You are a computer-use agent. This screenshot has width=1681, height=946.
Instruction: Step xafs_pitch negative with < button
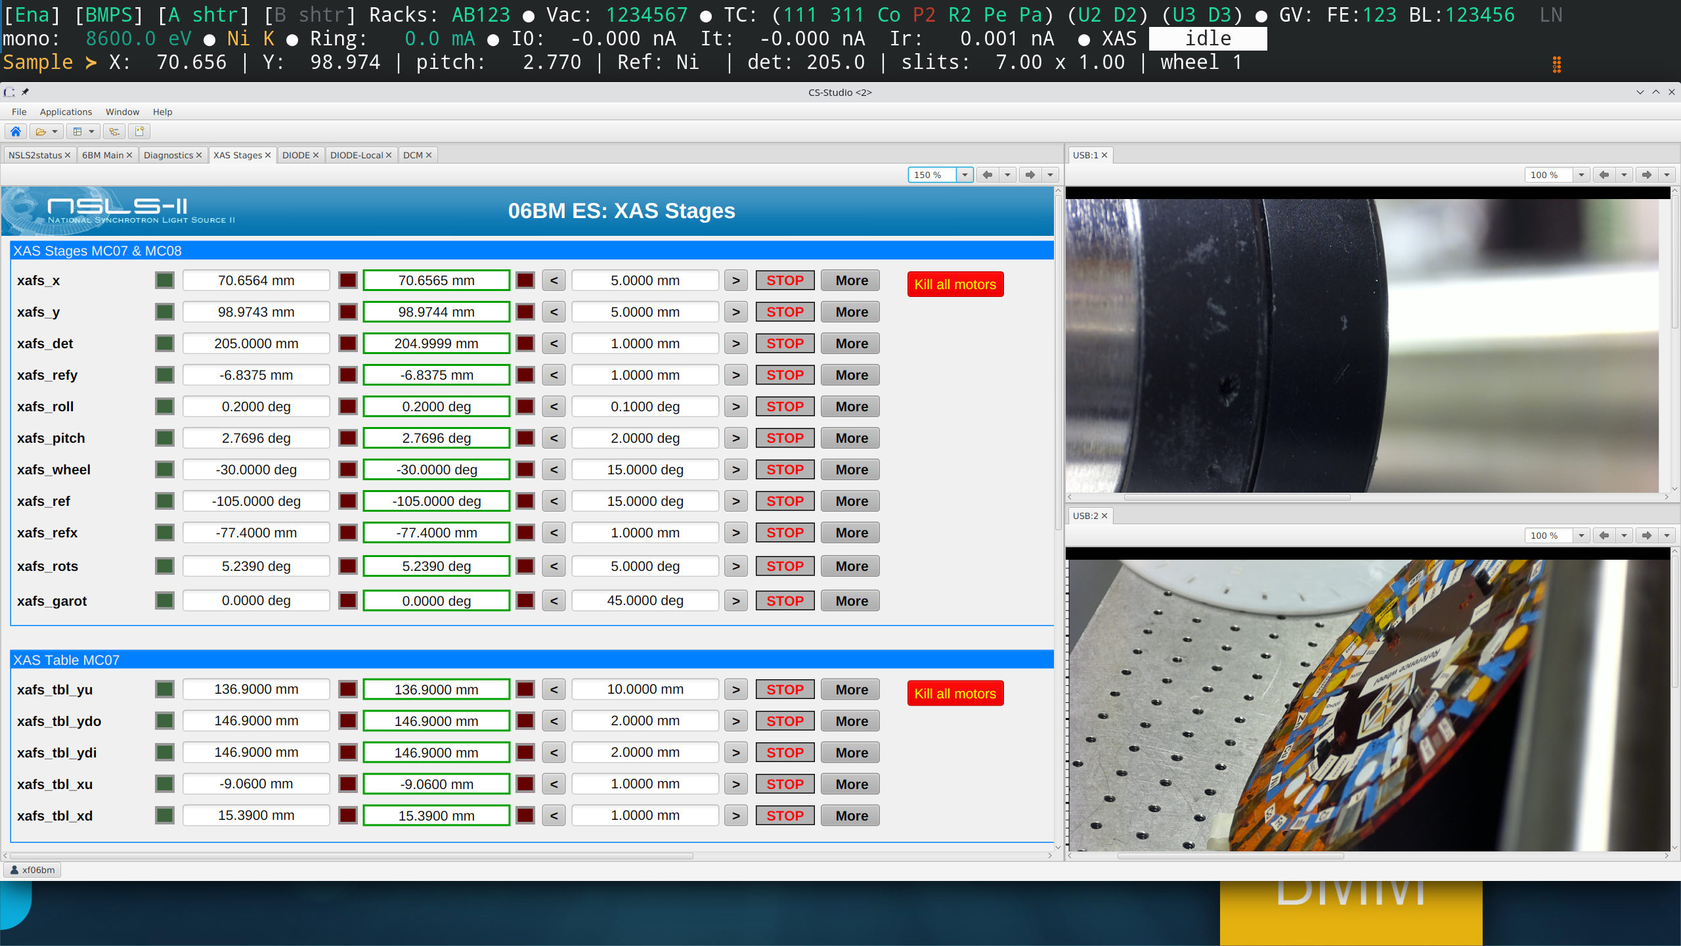point(554,438)
